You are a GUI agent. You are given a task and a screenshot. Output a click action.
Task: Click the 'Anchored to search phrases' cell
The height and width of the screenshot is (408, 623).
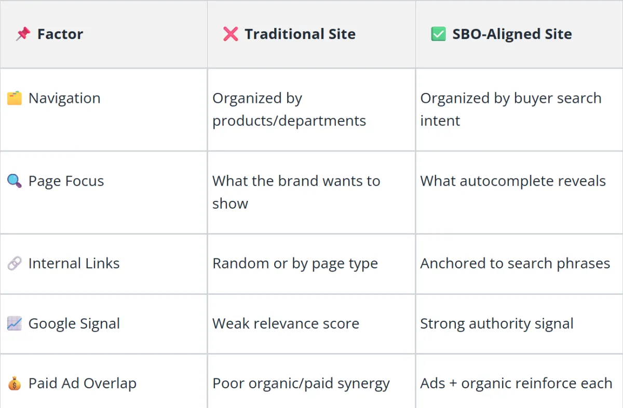tap(515, 264)
